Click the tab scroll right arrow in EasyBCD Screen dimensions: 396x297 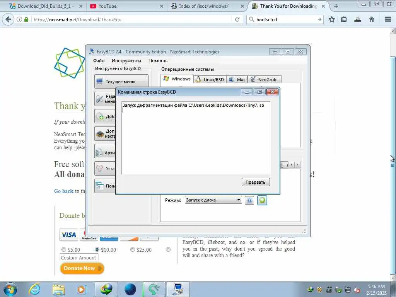[298, 165]
